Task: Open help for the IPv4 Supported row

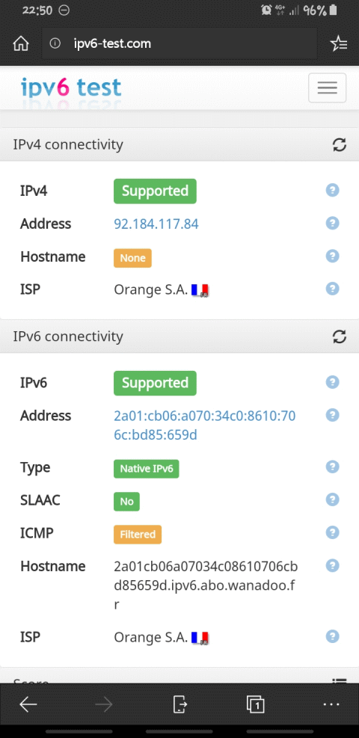Action: click(x=332, y=191)
